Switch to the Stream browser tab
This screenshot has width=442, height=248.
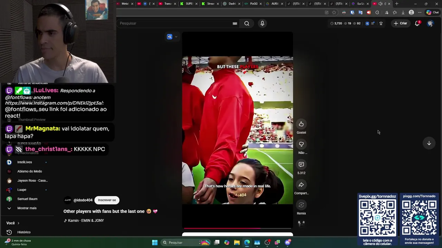(x=210, y=4)
